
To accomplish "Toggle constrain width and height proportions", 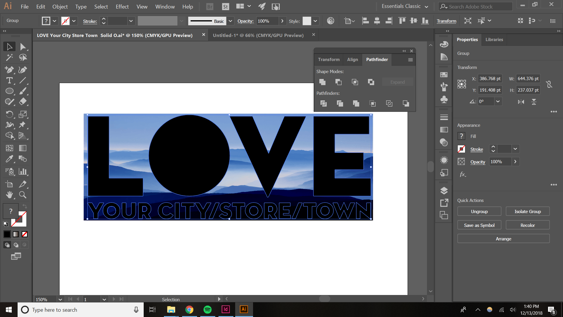I will [x=549, y=85].
